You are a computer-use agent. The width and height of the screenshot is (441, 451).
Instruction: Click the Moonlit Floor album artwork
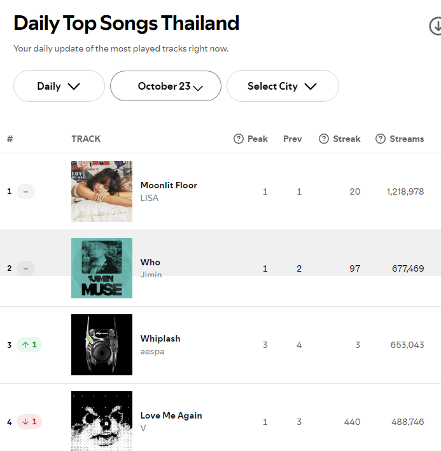[102, 191]
